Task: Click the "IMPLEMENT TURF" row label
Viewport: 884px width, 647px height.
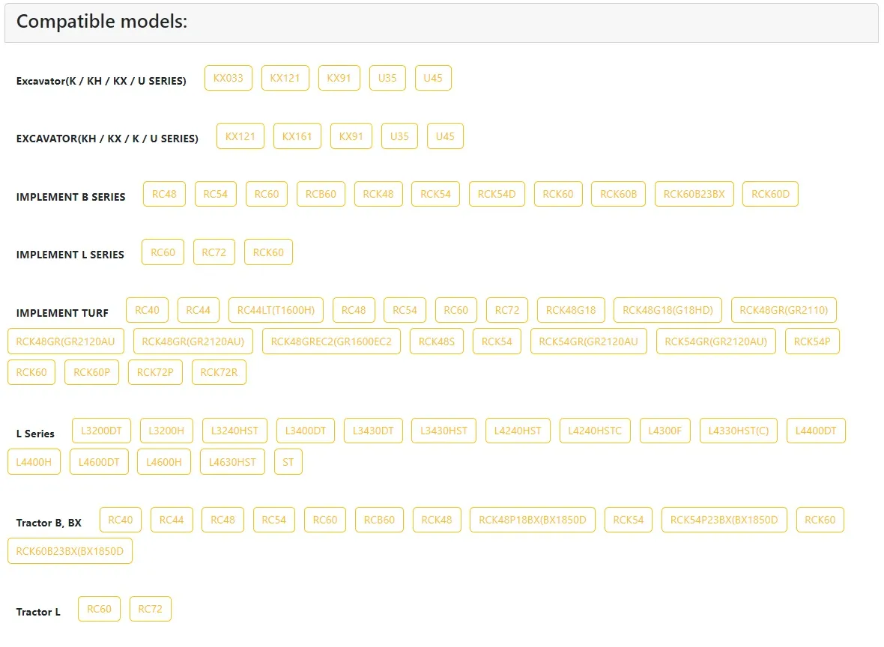Action: coord(62,313)
